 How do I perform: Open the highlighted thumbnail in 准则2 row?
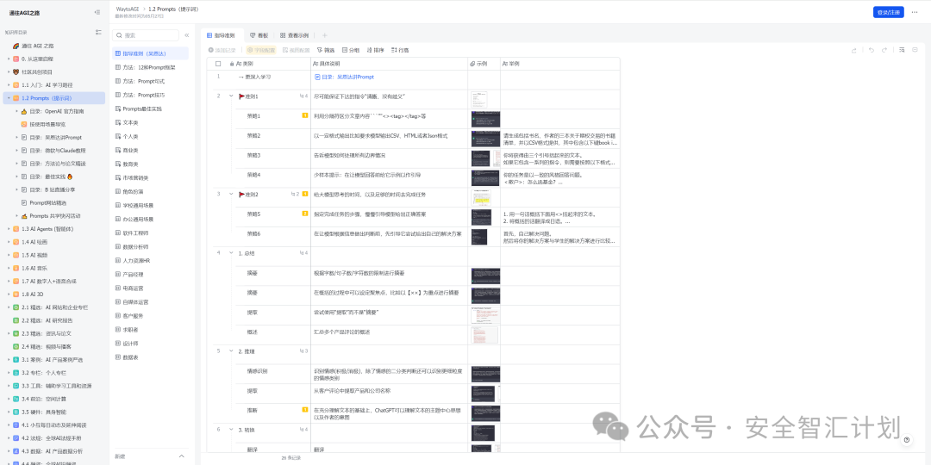pos(482,197)
